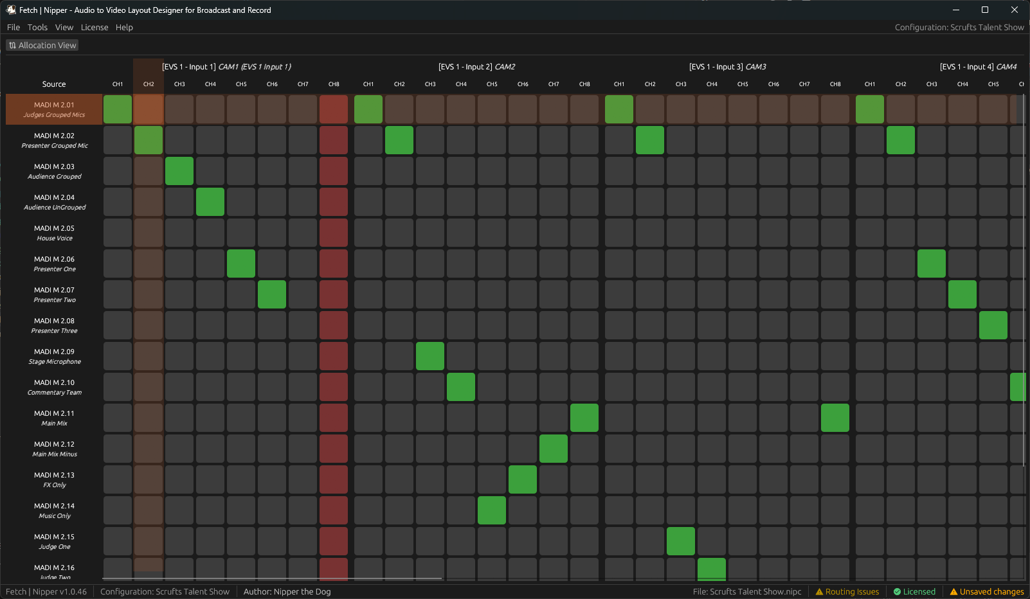The image size is (1030, 599).
Task: Open the File menu
Action: [x=13, y=27]
